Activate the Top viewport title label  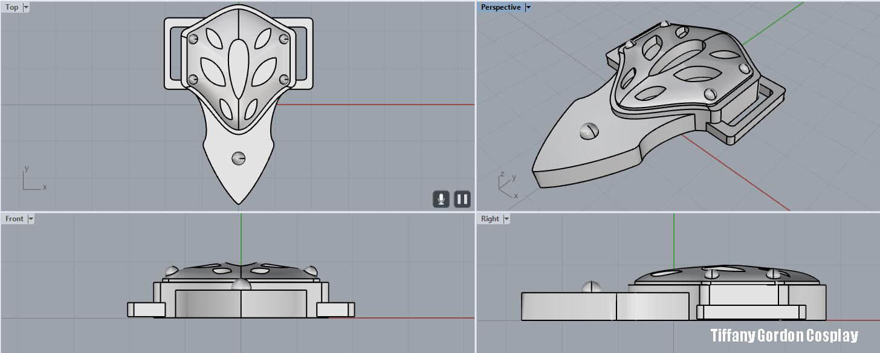pyautogui.click(x=12, y=7)
